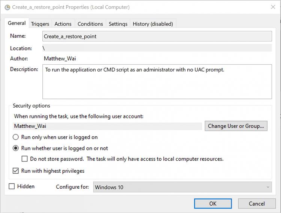The height and width of the screenshot is (213, 281).
Task: Open the Windows 10 combo box
Action: (x=182, y=187)
